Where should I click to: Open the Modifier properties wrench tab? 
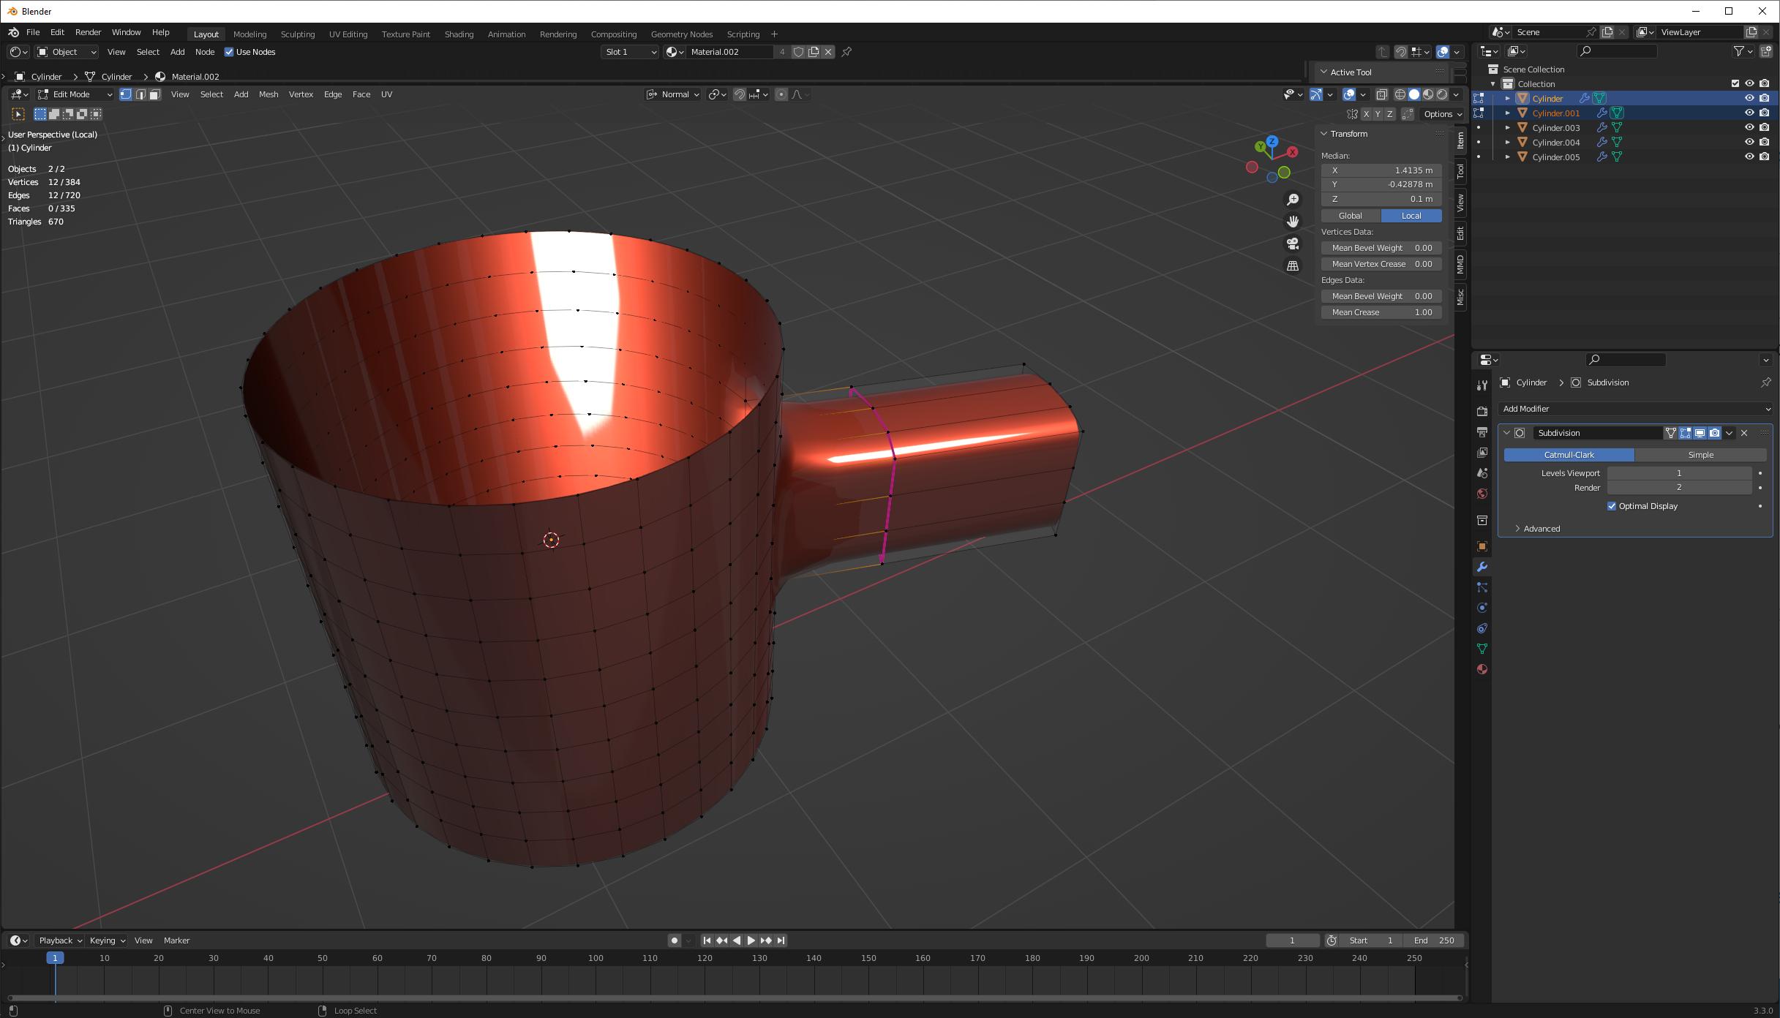tap(1482, 568)
